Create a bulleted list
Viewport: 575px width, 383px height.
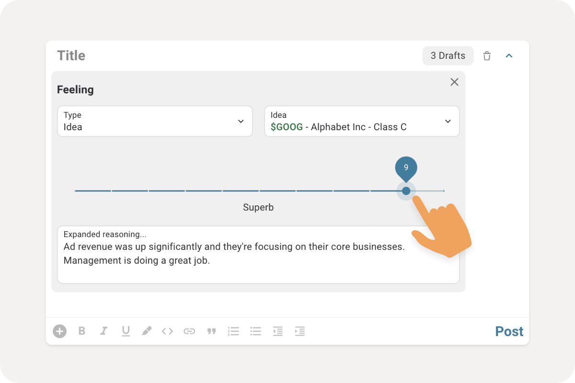tap(255, 331)
